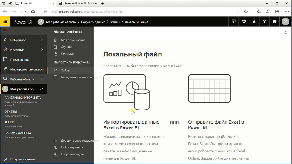Switch to Цены на Power BI tab

[x=78, y=3]
